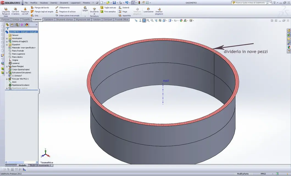Click Piegatura con loft tool
The height and width of the screenshot is (176, 291).
25,11
